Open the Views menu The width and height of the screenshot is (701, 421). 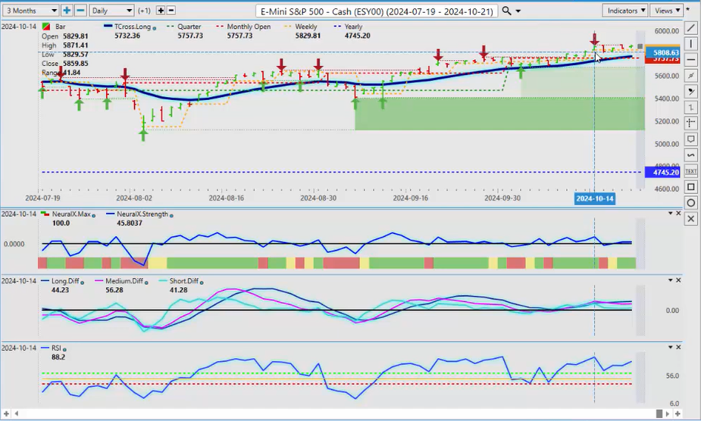pos(667,11)
